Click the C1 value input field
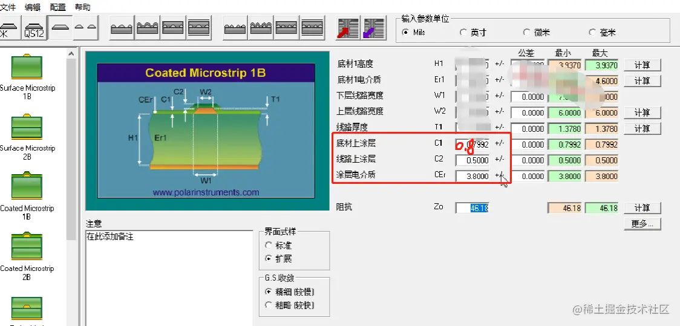The image size is (680, 326). tap(472, 145)
